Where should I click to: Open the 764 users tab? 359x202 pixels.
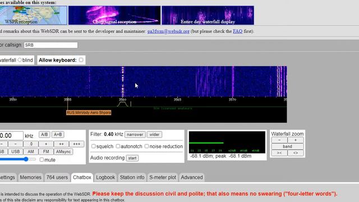(57, 177)
